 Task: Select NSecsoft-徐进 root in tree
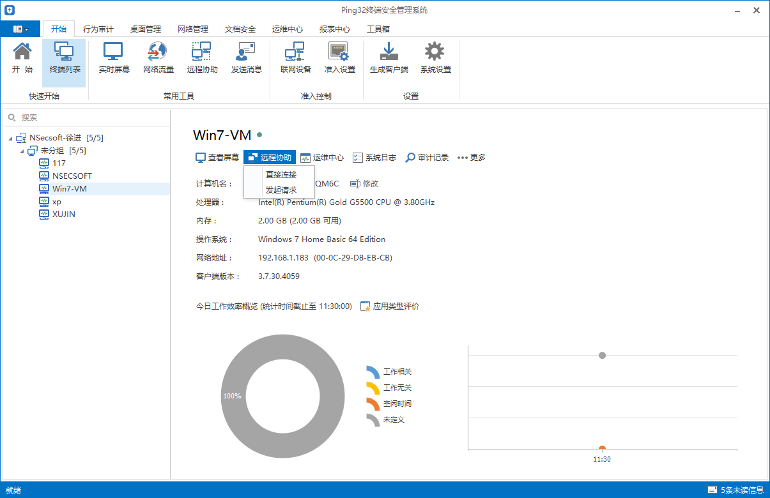click(60, 138)
